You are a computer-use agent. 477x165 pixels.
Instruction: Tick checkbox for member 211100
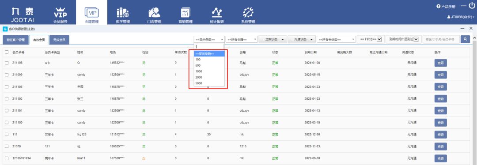coord(7,123)
